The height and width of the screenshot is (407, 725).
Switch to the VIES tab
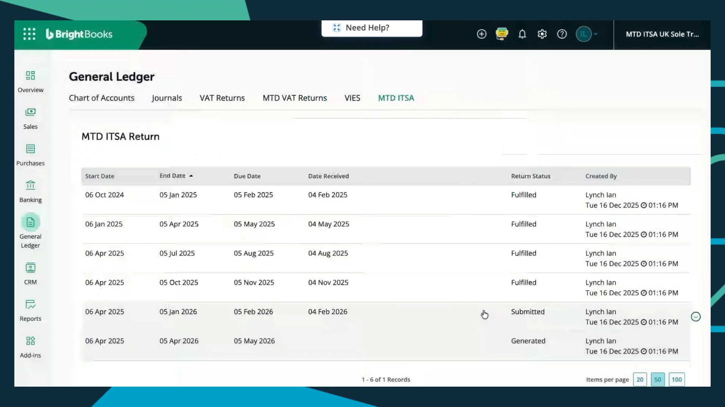(x=352, y=98)
